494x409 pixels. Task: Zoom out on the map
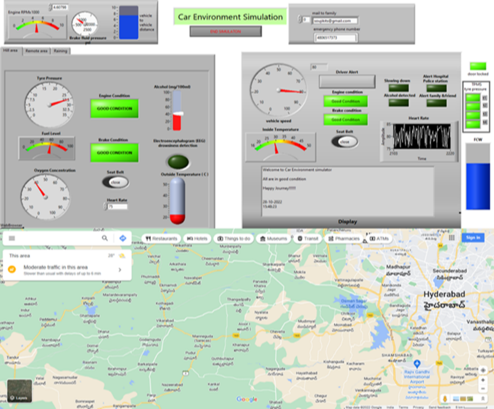click(x=483, y=389)
